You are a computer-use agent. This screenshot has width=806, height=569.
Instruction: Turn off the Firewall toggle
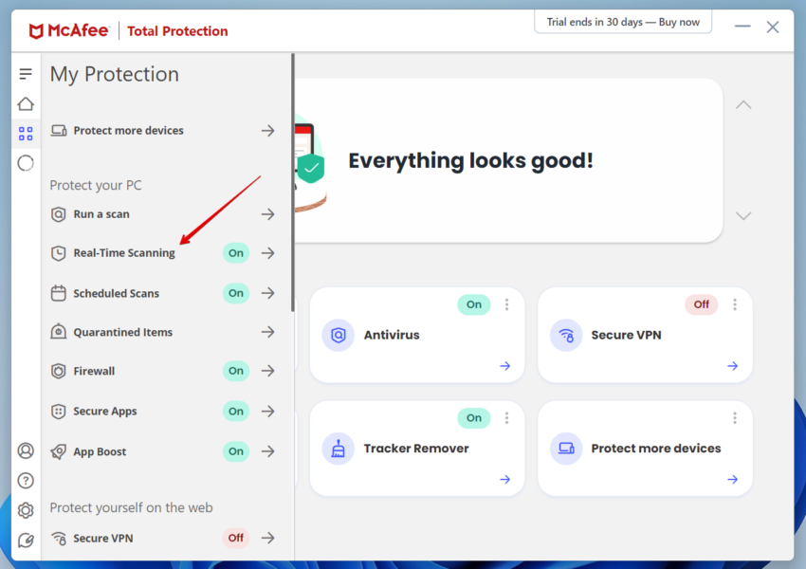235,371
